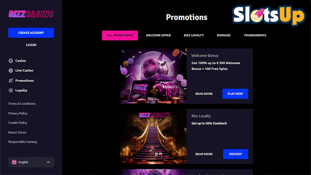Switch to the Welcome Offer tab

tap(158, 35)
